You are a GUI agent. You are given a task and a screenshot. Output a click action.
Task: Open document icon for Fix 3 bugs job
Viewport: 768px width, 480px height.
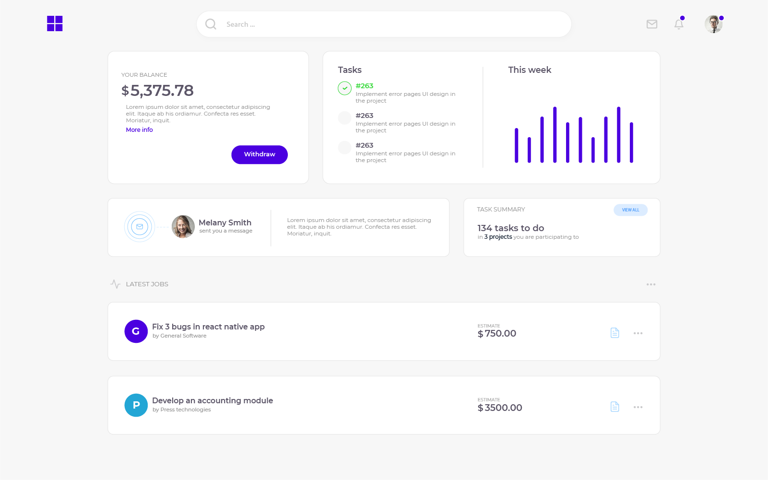click(614, 333)
